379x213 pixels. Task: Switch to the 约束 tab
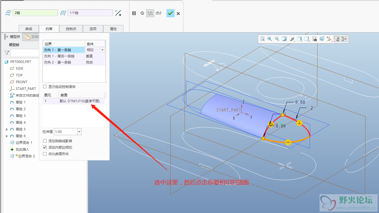pos(49,29)
